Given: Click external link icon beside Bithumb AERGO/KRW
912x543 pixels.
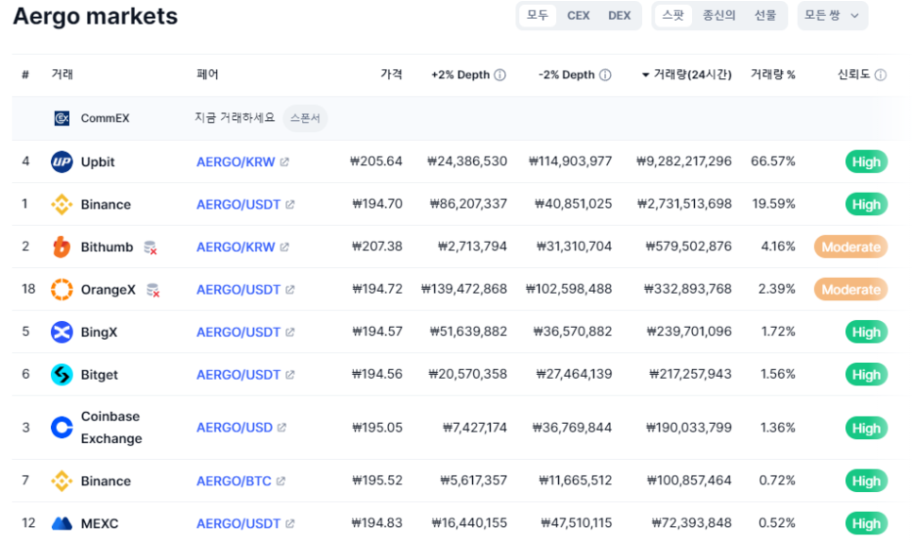Looking at the screenshot, I should click(x=284, y=246).
